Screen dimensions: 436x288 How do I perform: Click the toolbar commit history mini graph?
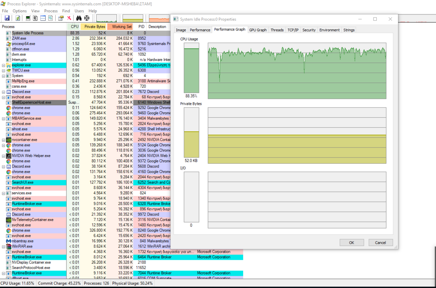pos(133,18)
